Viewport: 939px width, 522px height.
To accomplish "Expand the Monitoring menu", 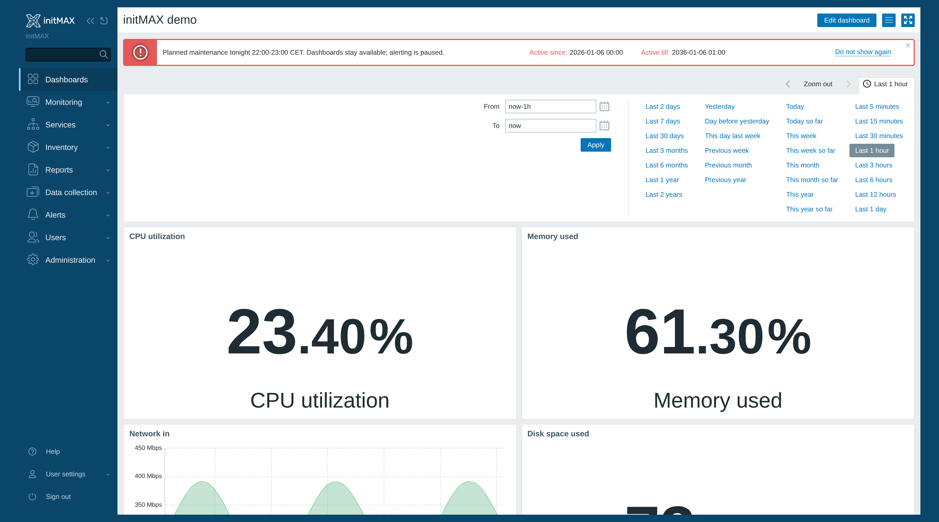I will click(68, 102).
